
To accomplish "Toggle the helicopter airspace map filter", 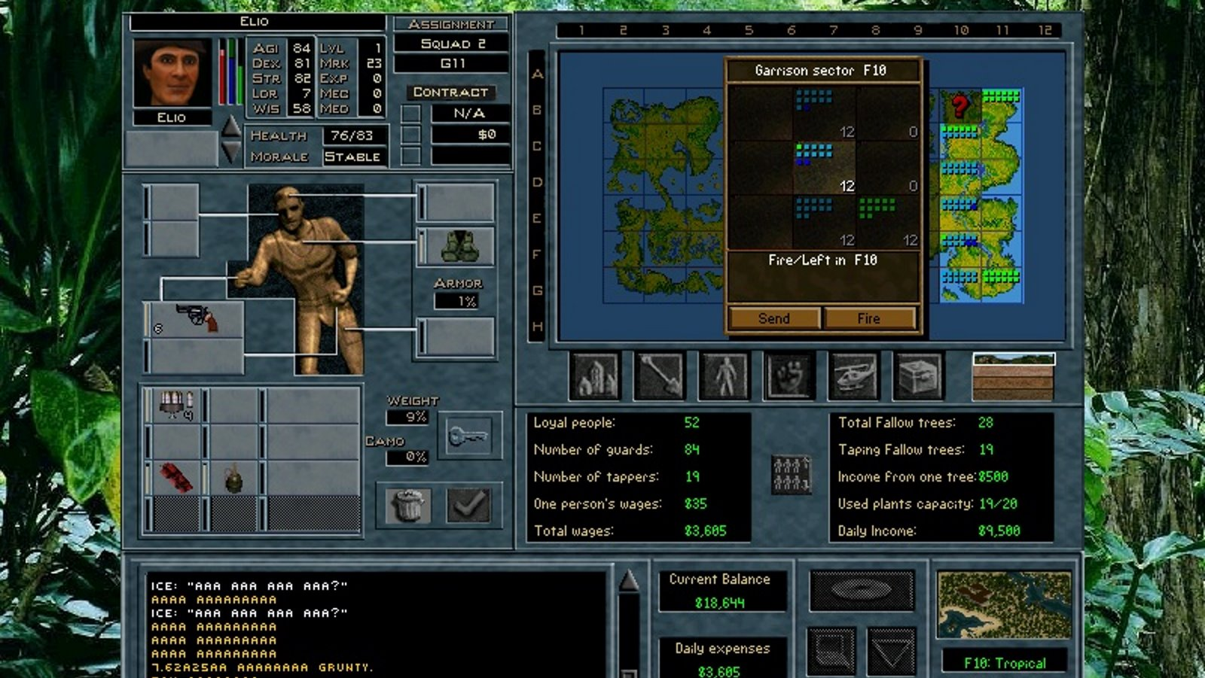I will pos(854,375).
